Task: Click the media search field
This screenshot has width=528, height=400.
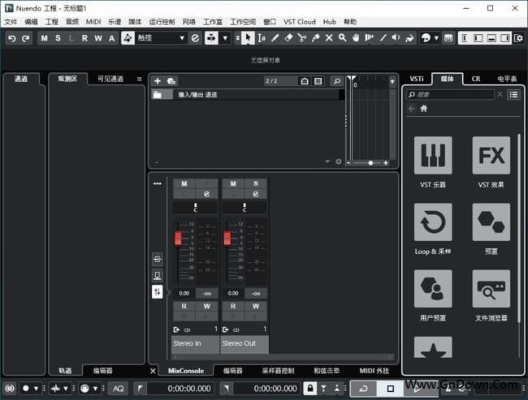Action: pos(451,95)
